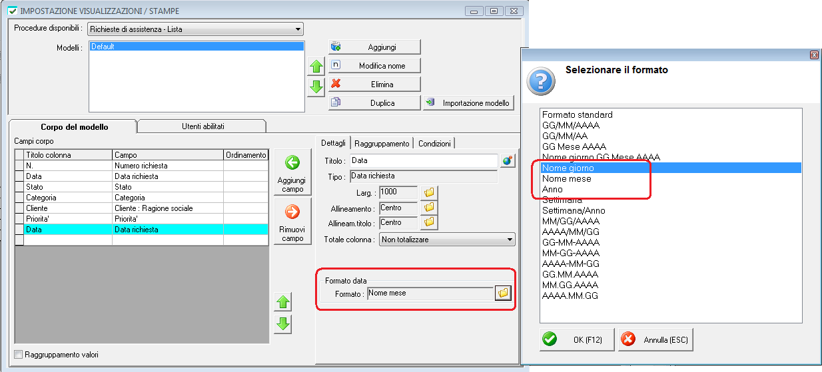Choose MM-GG-AAAA format
The image size is (822, 372).
[x=671, y=253]
